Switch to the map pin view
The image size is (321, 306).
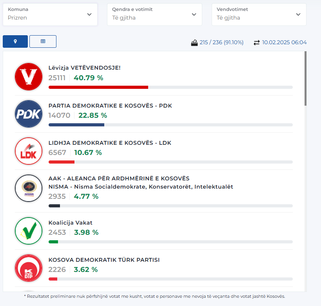[x=15, y=41]
